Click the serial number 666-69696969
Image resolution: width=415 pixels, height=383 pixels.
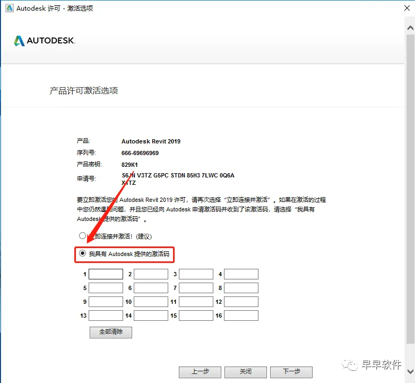(x=140, y=153)
